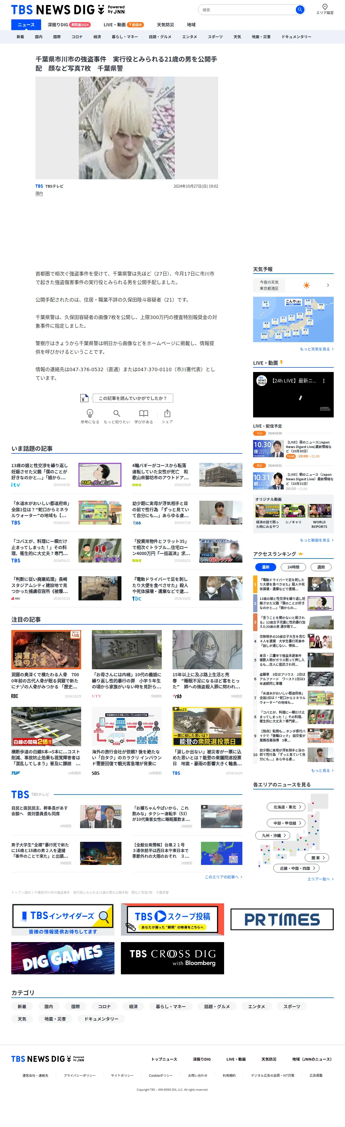Screen dimensions: 345x1127
Task: Open 10.30 夜のニュース live schedule item
Action: click(x=293, y=449)
